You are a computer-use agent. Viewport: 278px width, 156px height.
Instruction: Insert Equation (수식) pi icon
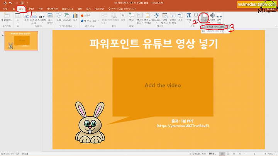(x=189, y=15)
